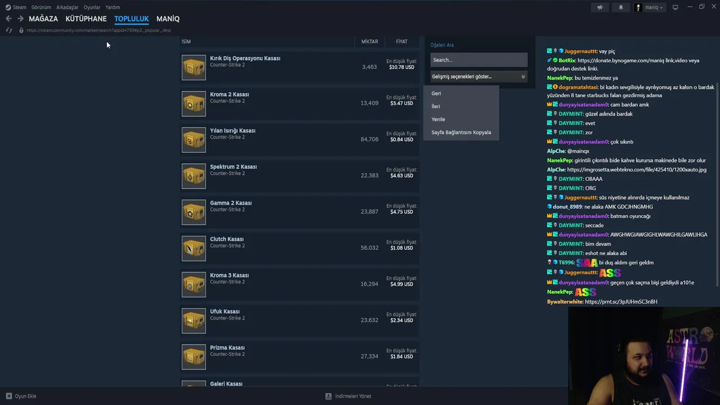Sort listings by the MİKTAR column

coord(370,42)
